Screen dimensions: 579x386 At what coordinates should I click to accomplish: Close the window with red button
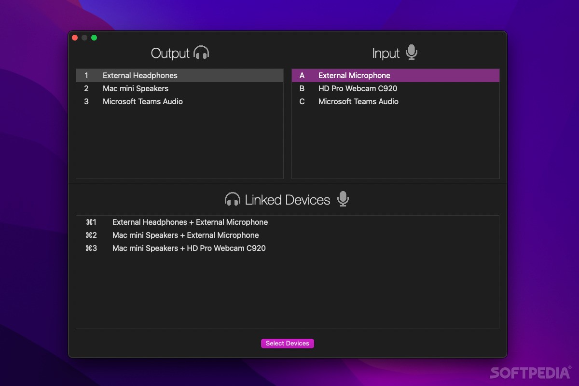coord(75,38)
